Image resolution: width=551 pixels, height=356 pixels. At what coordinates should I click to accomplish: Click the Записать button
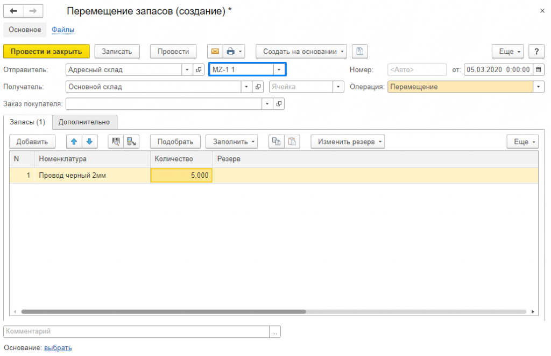tap(117, 51)
